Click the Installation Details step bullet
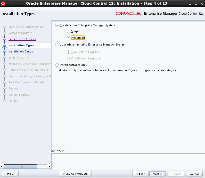Image resolution: width=205 pixels, height=178 pixels. pyautogui.click(x=4, y=52)
